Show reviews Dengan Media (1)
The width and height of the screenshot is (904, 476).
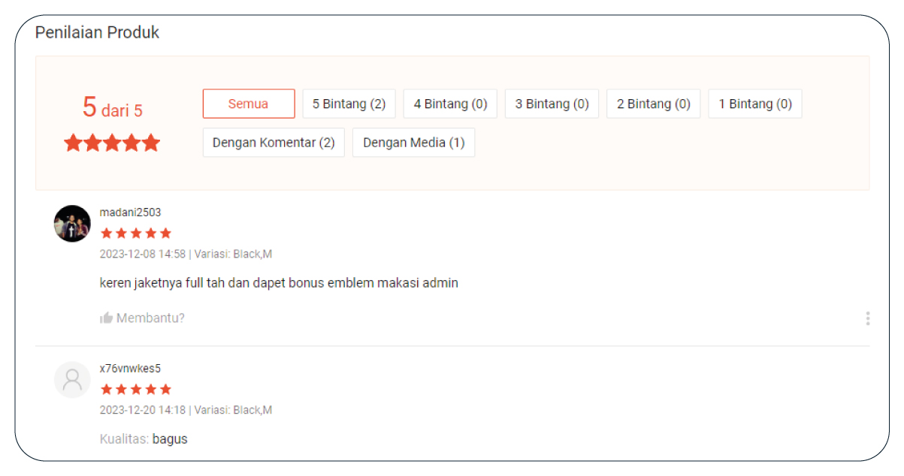pyautogui.click(x=413, y=143)
